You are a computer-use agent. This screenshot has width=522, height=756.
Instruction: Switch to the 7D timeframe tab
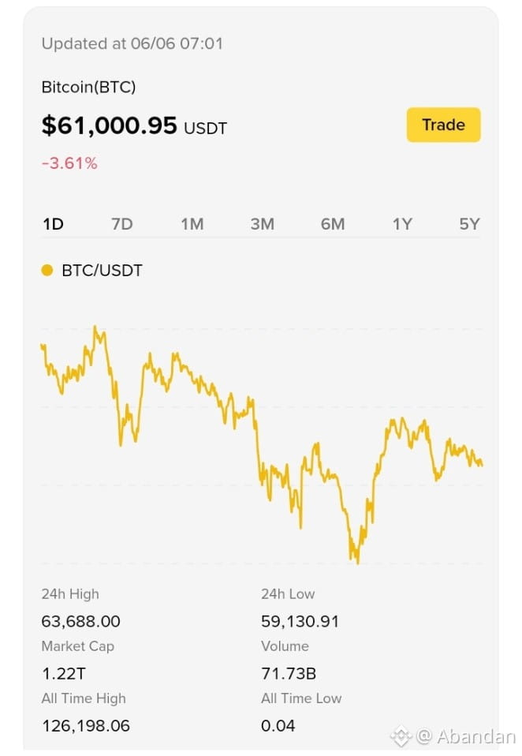point(122,224)
